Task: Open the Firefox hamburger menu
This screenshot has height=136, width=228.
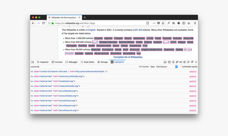Action: tap(195, 23)
